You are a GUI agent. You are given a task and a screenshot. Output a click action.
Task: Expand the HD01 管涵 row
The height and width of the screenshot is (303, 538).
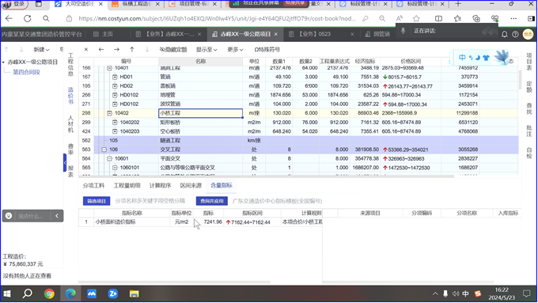coord(115,77)
